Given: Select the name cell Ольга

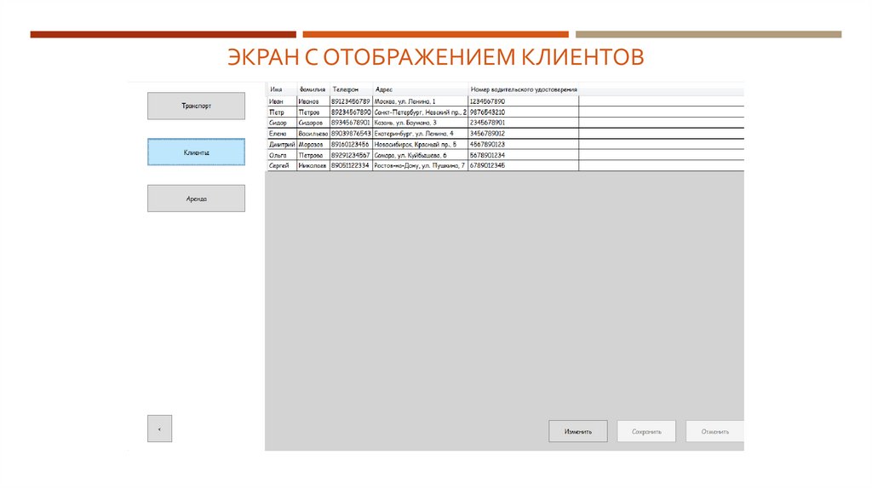Looking at the screenshot, I should point(282,155).
